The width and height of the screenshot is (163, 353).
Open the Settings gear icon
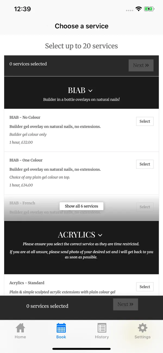tap(142, 328)
